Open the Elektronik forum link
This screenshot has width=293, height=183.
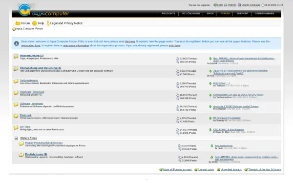tap(26, 115)
